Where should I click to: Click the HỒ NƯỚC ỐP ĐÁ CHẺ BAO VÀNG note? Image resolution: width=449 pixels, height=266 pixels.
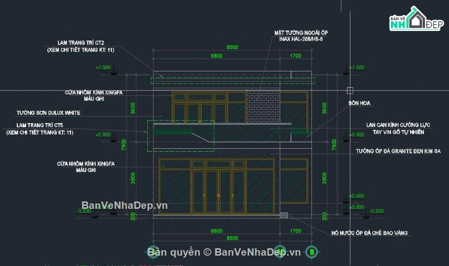369,233
